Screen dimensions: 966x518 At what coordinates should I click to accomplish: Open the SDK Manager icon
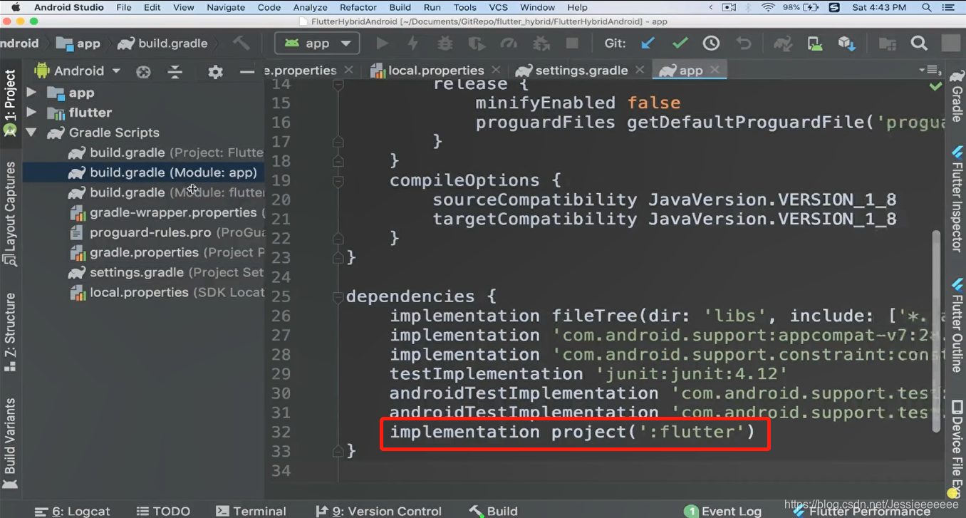[846, 43]
